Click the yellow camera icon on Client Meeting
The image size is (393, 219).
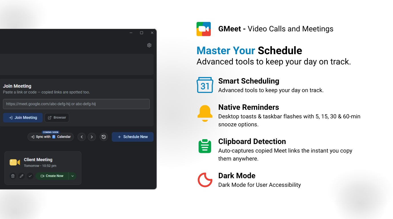[15, 162]
